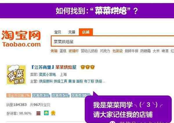This screenshot has height=123, width=174.
Task: Click the green shield badge icon
Action: click(46, 113)
